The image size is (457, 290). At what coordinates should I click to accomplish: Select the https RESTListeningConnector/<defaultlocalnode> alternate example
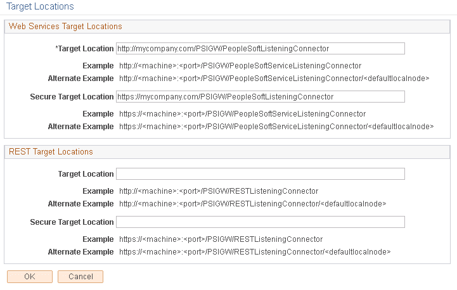tap(255, 252)
